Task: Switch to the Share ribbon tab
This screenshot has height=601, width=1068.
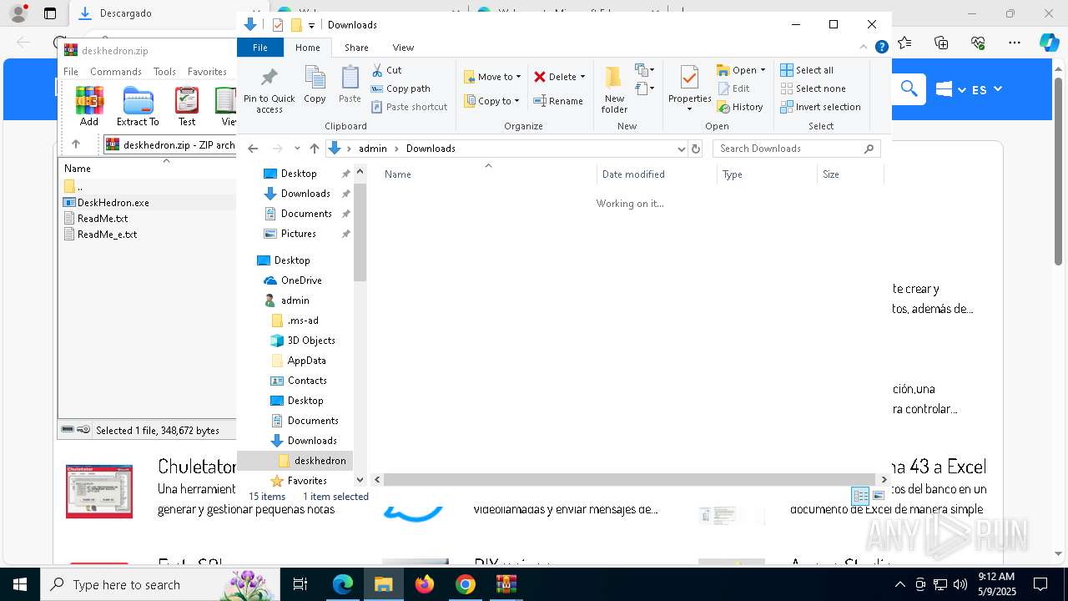Action: tap(356, 48)
